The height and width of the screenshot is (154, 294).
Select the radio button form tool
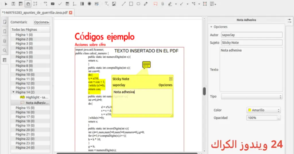tap(90, 4)
